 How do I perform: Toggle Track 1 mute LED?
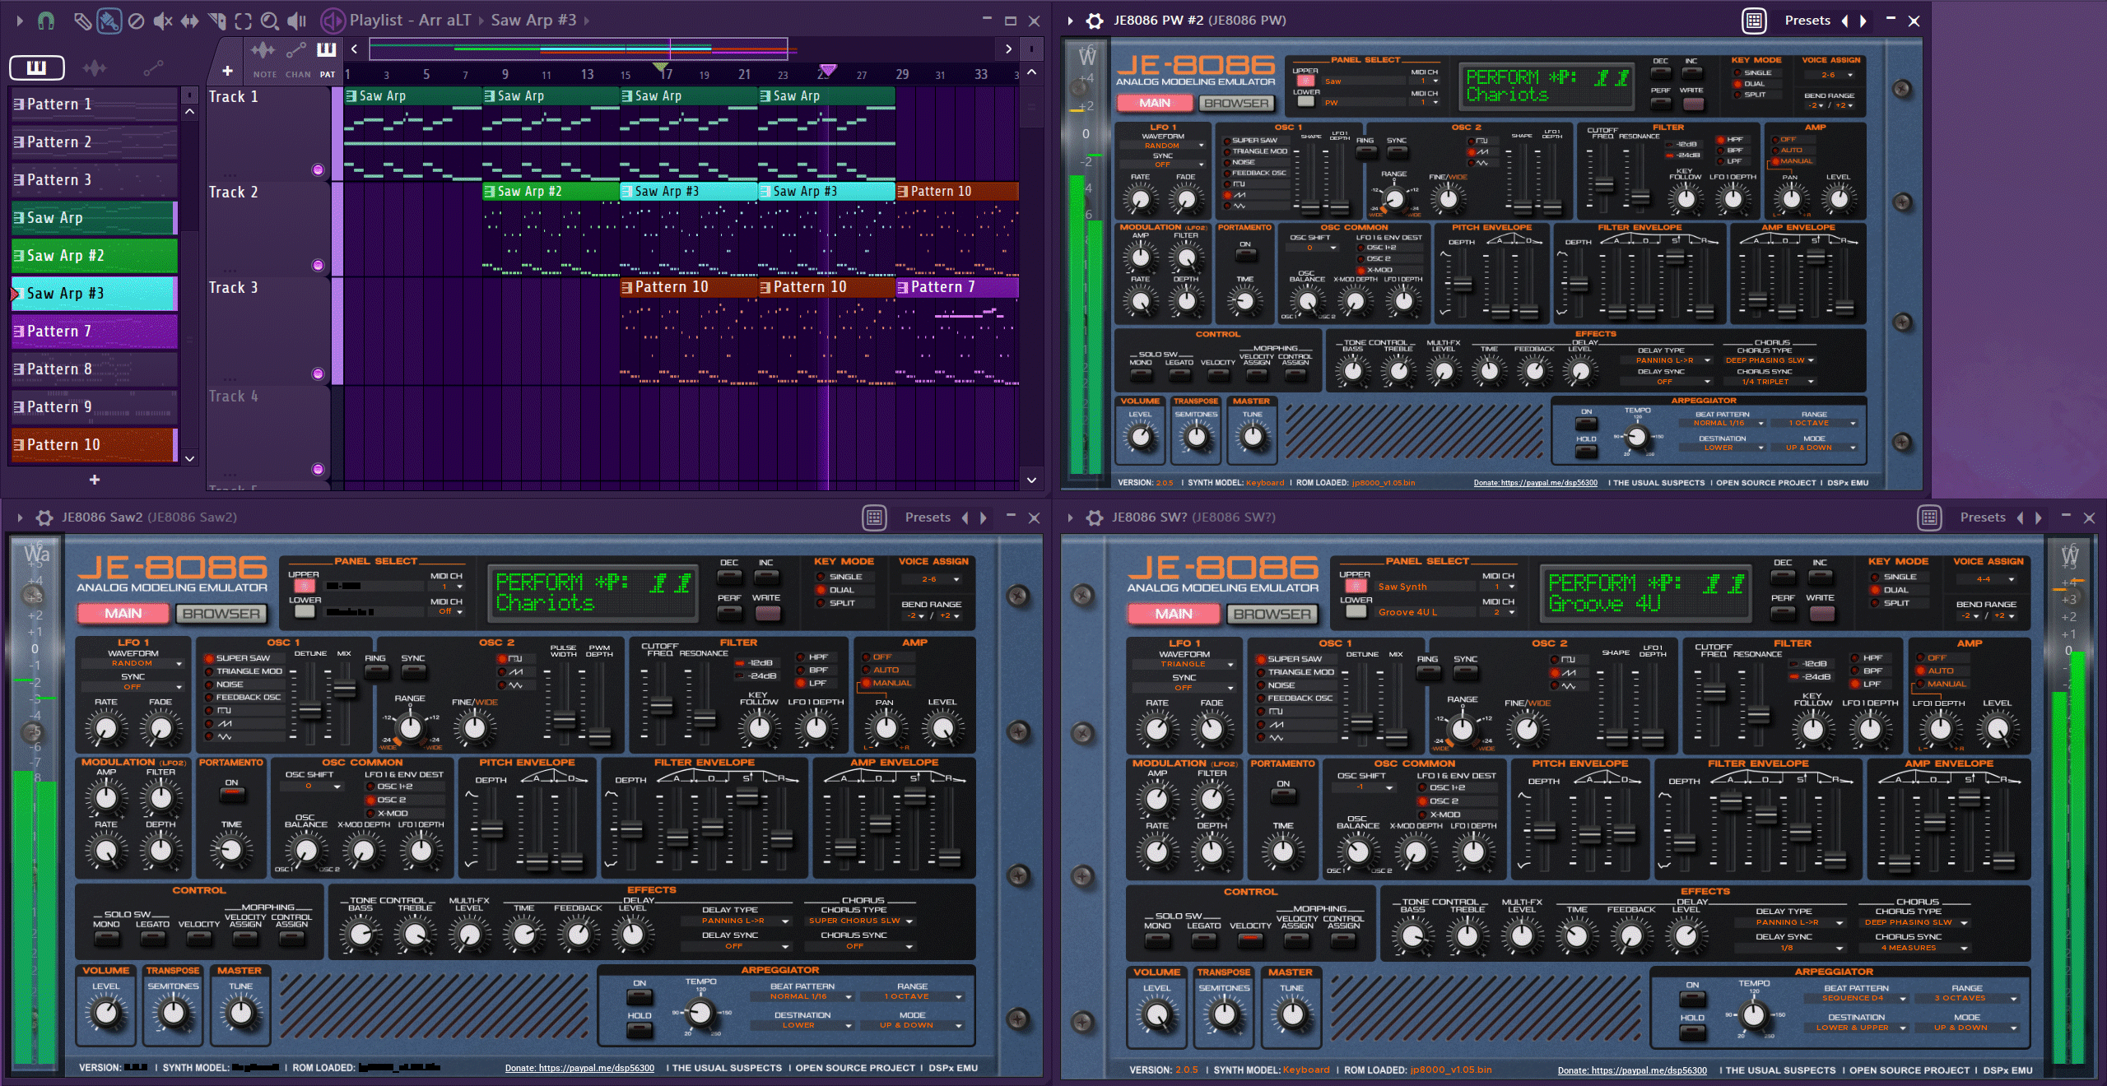(x=318, y=169)
